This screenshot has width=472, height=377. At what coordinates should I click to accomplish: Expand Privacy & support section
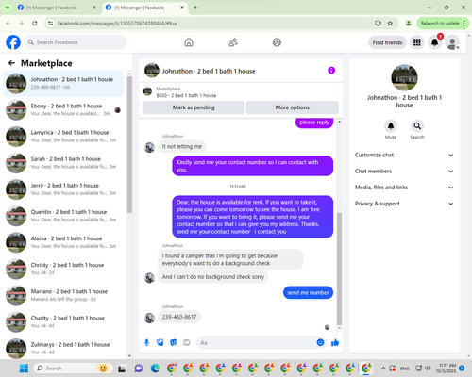point(404,204)
